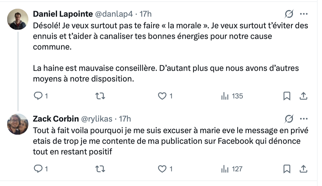Image resolution: width=322 pixels, height=186 pixels.
Task: Repost Daniel Lapointe's tweet
Action: click(100, 96)
